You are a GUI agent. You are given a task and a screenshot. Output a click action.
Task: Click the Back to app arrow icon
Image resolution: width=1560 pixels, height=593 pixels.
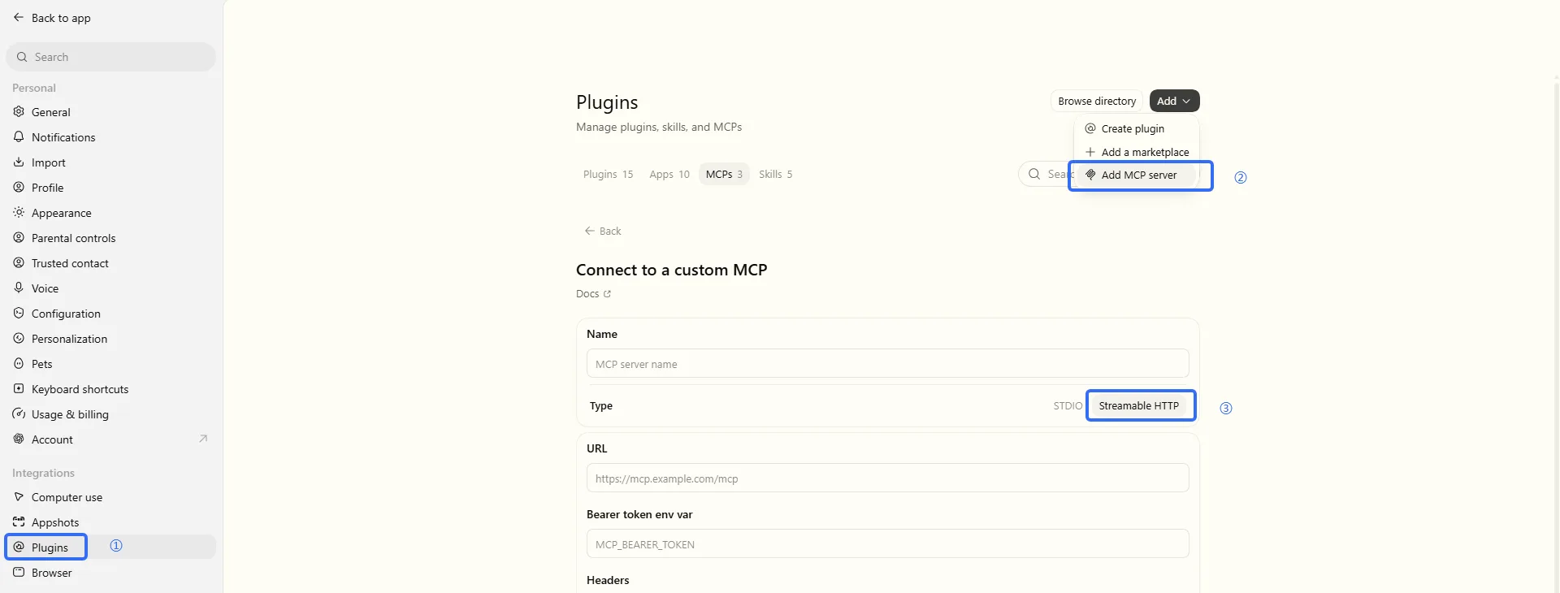[19, 17]
